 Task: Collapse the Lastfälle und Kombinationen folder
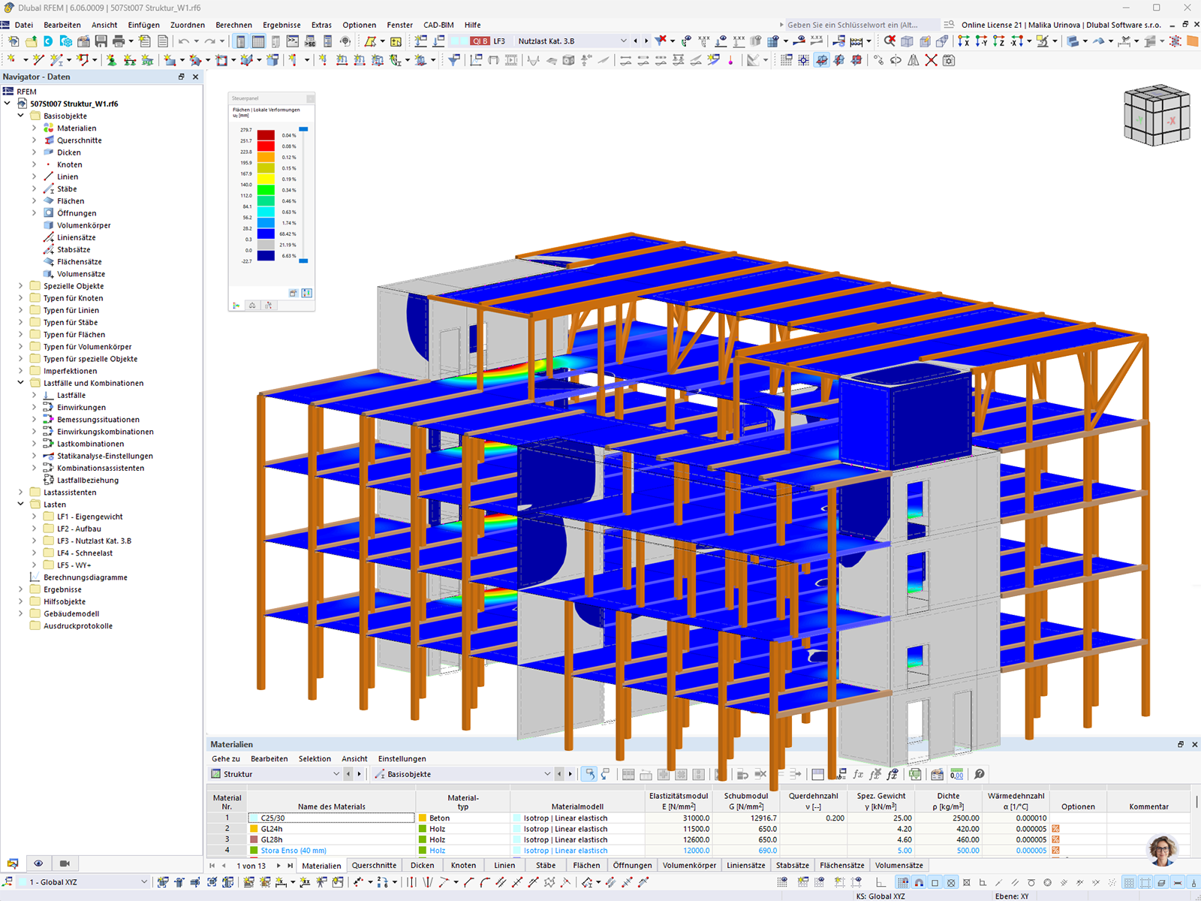(20, 383)
